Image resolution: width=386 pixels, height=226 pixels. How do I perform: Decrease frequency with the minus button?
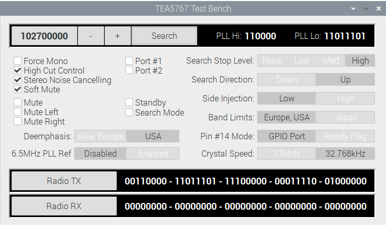(90, 36)
